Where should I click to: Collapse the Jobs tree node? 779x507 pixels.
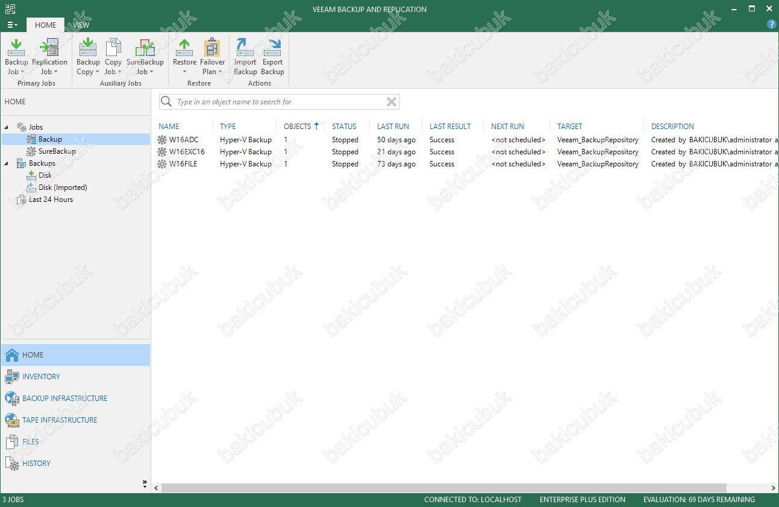tap(7, 127)
